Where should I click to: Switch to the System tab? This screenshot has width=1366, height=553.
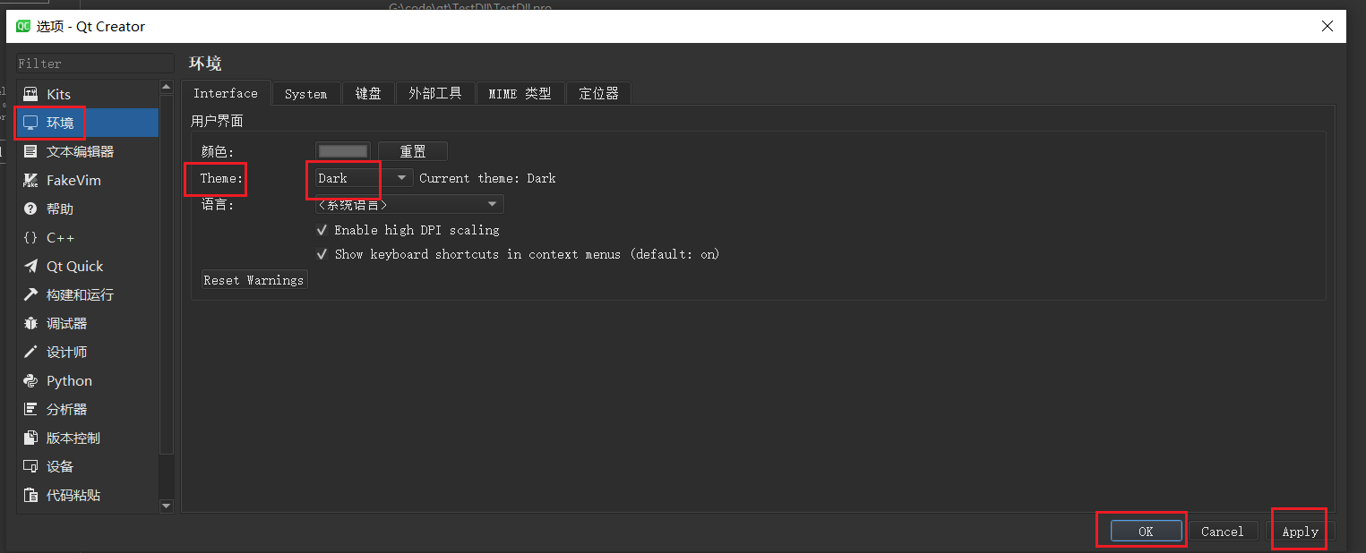(x=305, y=94)
